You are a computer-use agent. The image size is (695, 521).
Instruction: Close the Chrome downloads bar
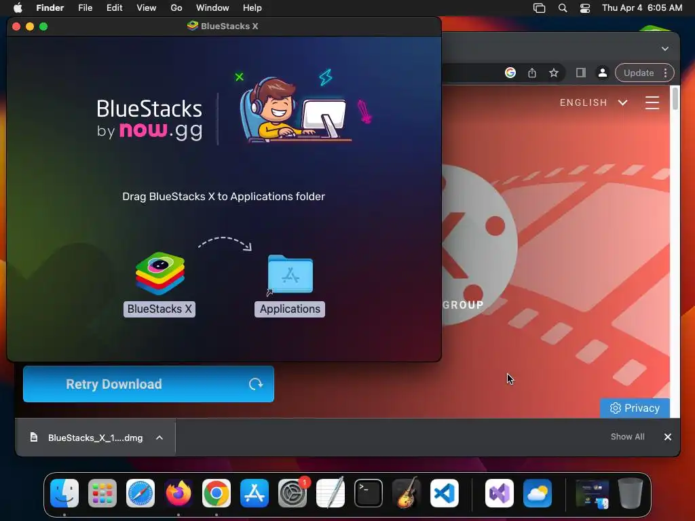(668, 437)
